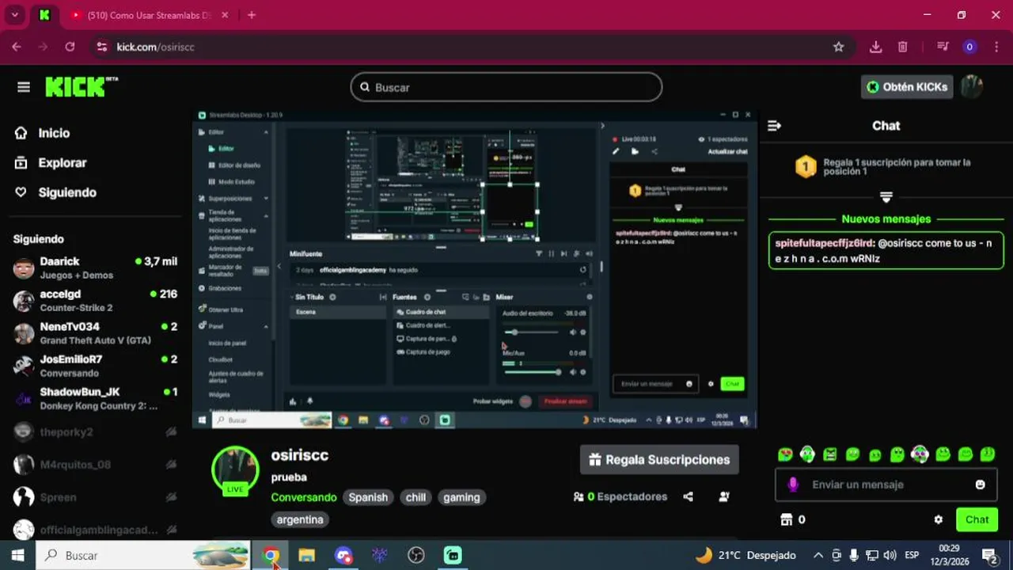The width and height of the screenshot is (1013, 570).
Task: Open offline channel M4rquitos_08
Action: pos(95,464)
